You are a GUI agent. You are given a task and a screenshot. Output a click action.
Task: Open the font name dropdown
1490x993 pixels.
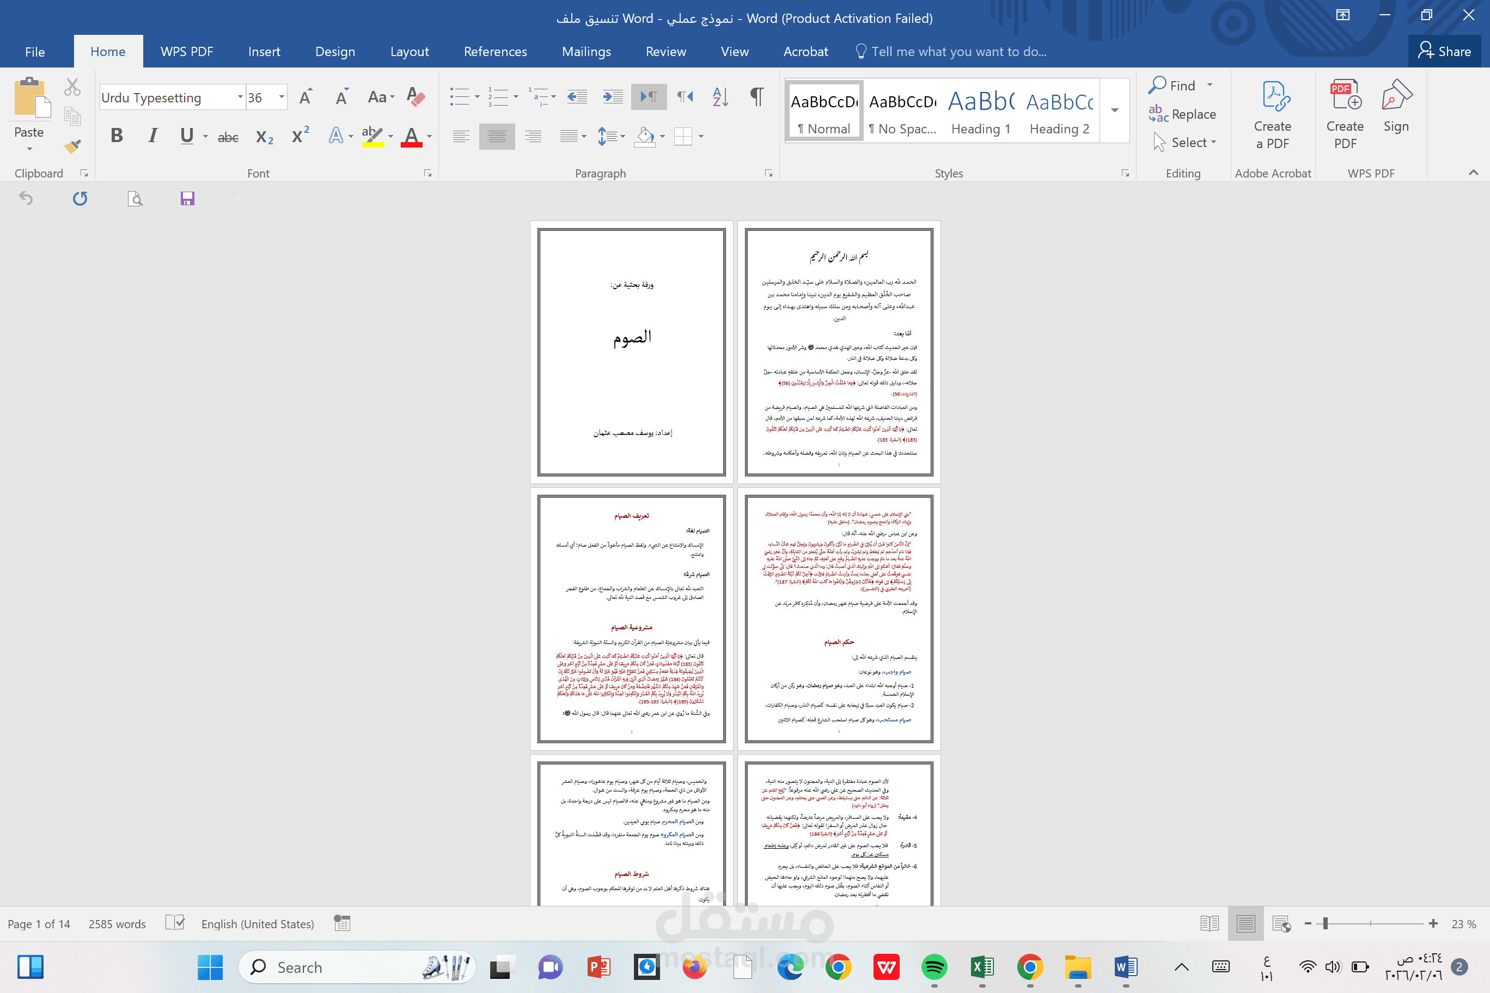[240, 97]
